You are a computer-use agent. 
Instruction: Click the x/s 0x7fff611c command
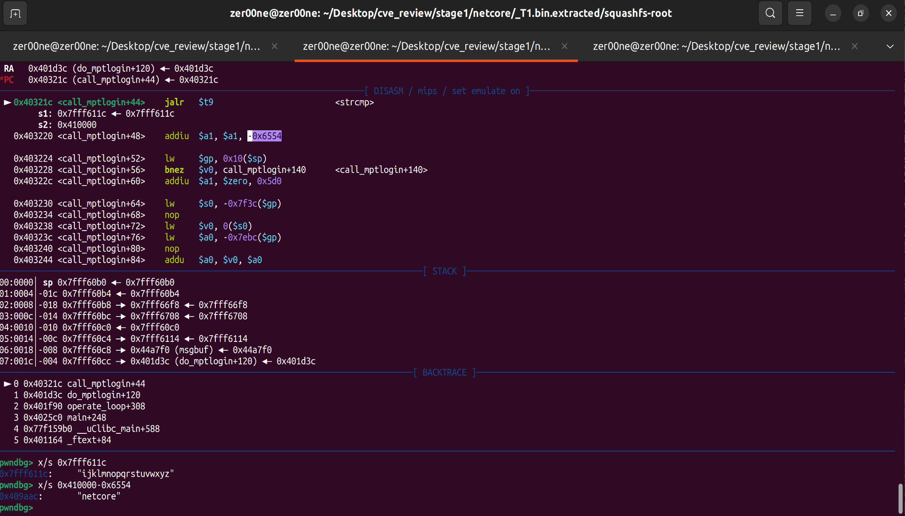tap(72, 463)
